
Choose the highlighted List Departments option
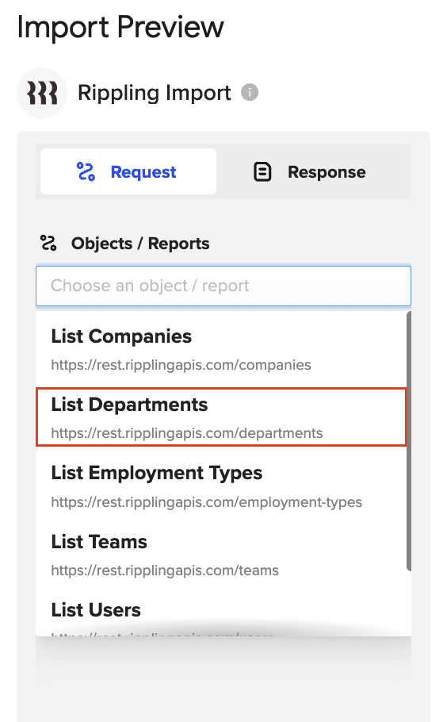(x=221, y=417)
